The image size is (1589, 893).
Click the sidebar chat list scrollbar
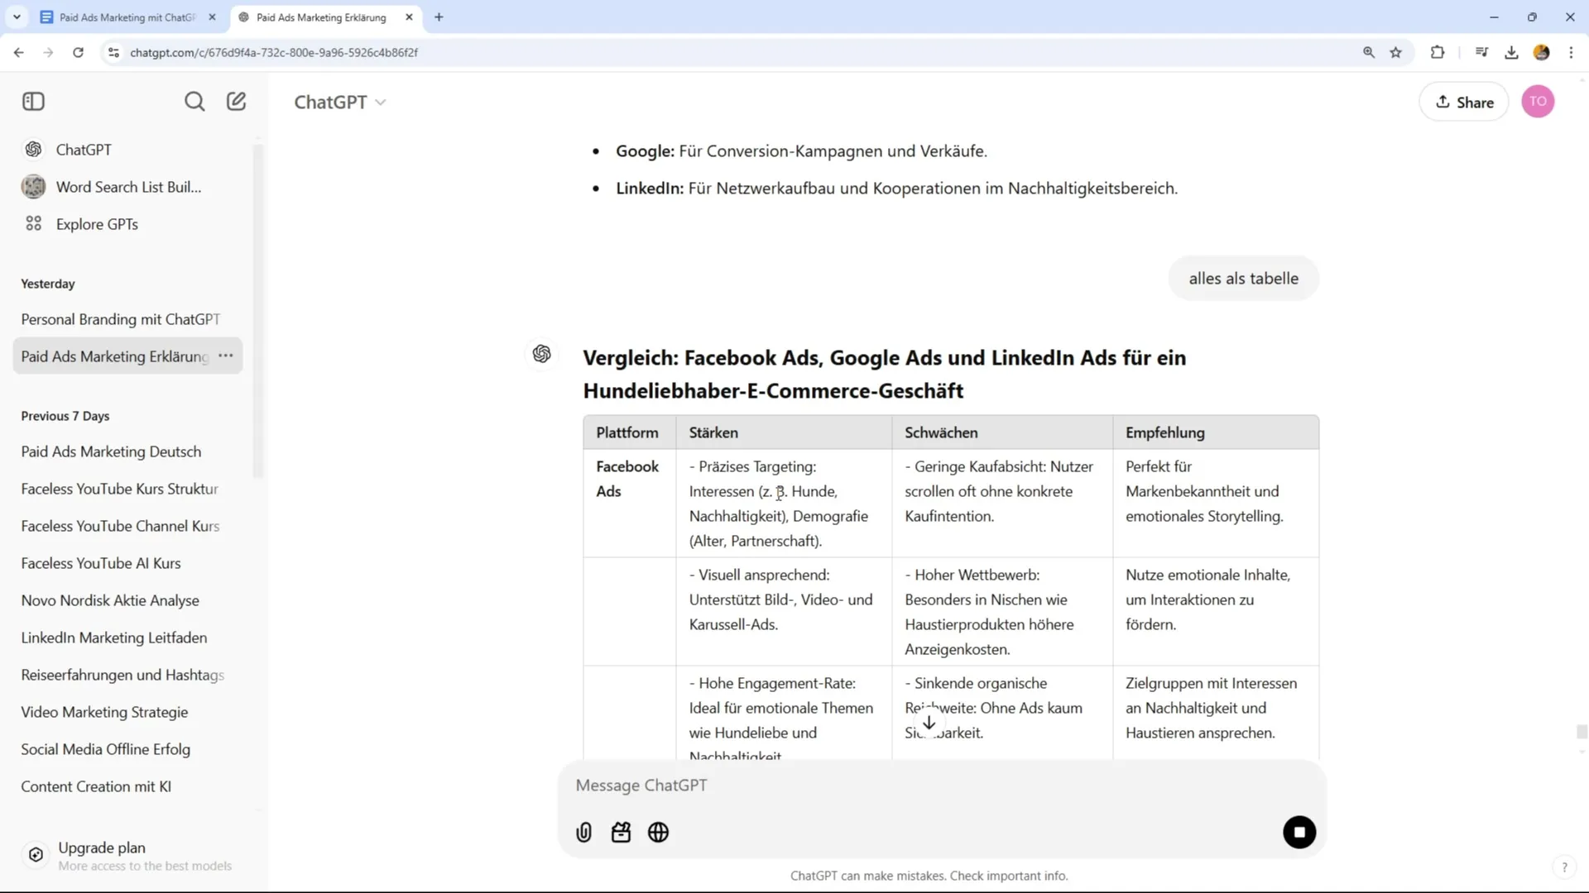pos(257,310)
